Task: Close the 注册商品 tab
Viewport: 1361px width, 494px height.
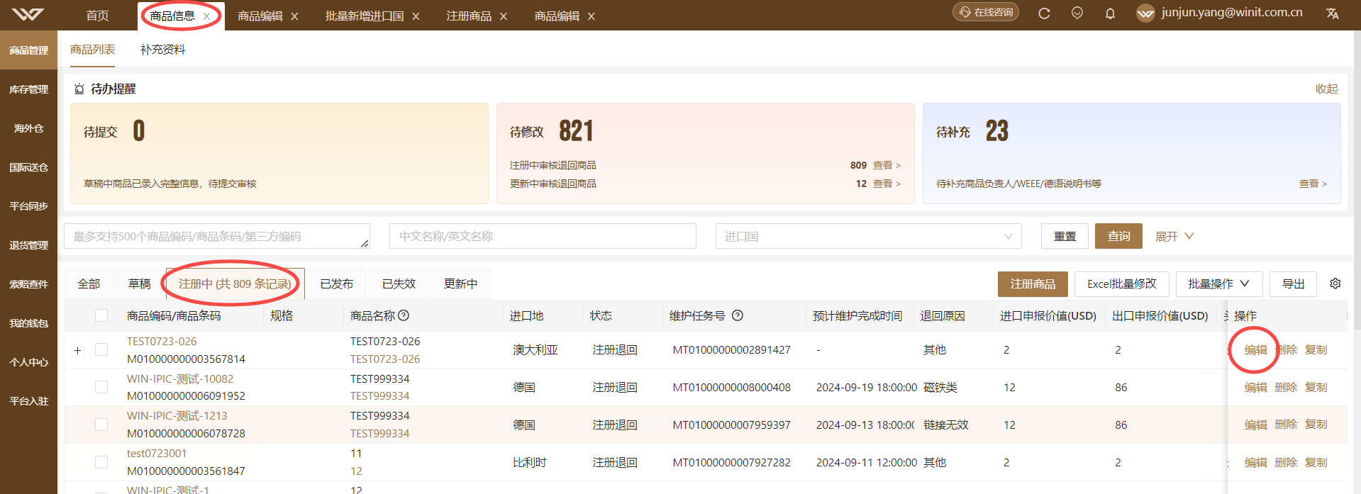Action: 504,16
